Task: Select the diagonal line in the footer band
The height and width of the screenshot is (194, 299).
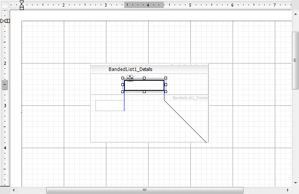Action: tap(186, 121)
